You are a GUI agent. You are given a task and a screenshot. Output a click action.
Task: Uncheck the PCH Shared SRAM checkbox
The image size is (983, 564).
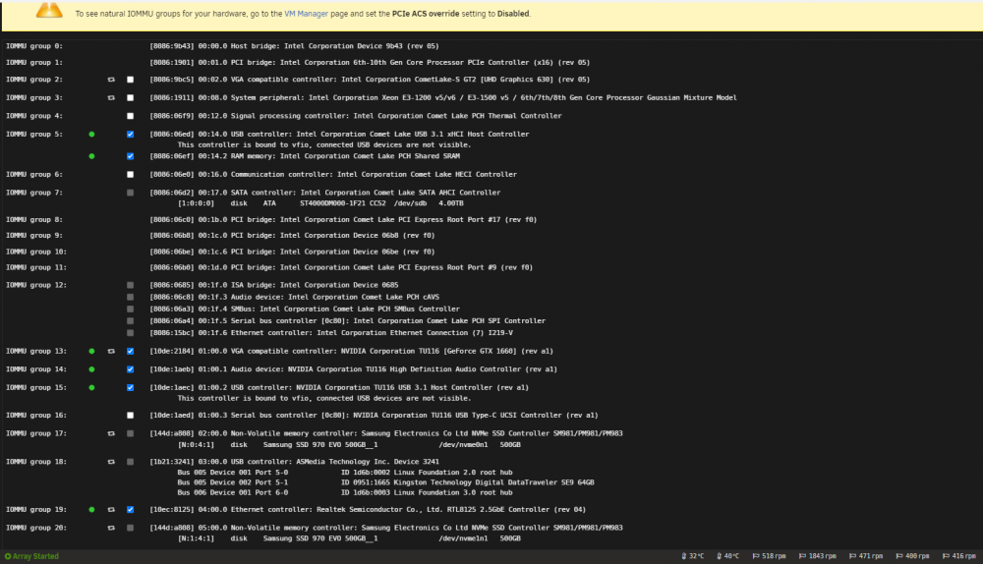[x=131, y=156]
